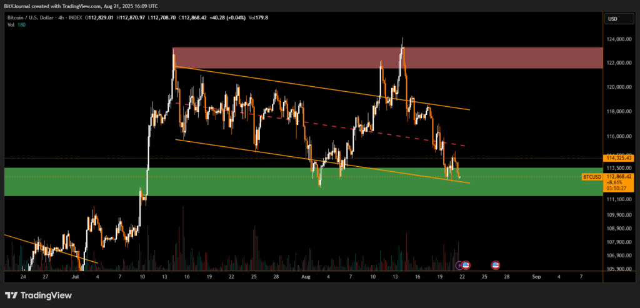Click the BTCUSD price line label

coord(592,177)
